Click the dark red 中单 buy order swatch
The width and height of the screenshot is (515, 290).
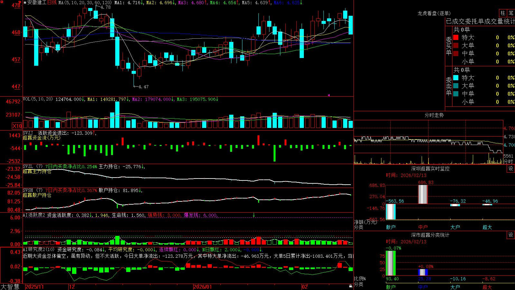point(456,53)
